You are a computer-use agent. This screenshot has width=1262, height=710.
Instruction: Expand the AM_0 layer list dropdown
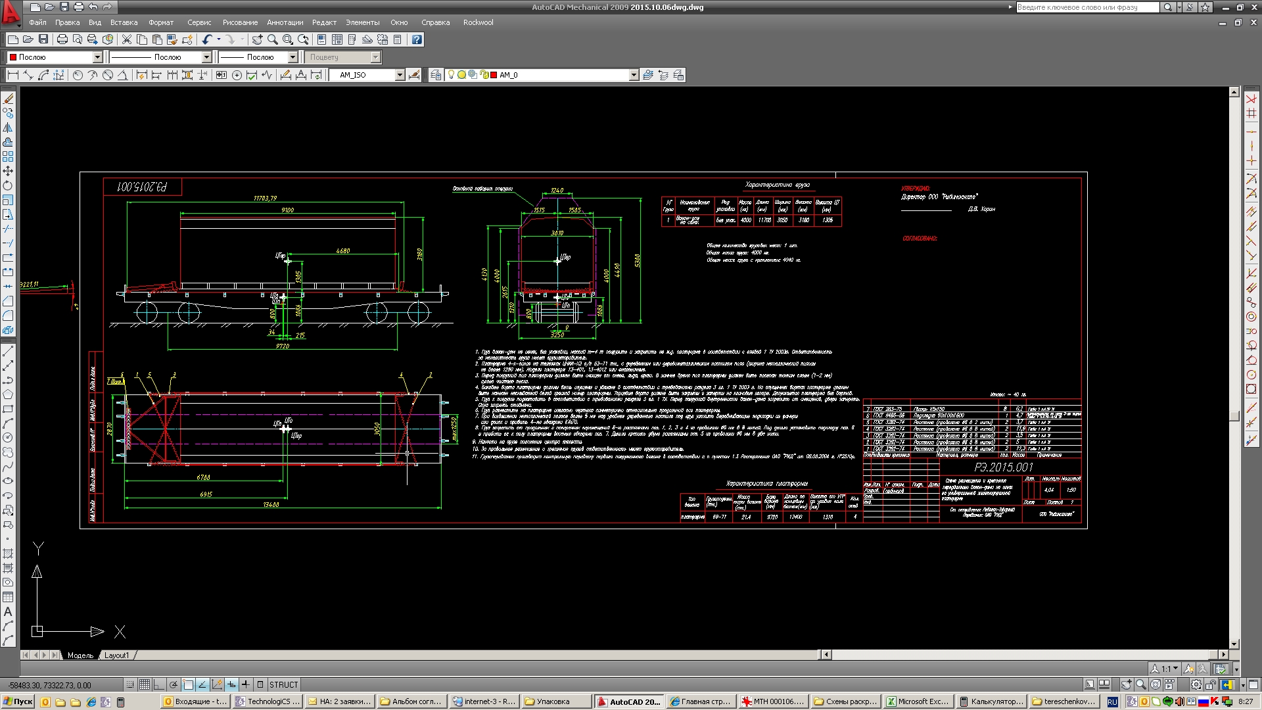point(634,75)
